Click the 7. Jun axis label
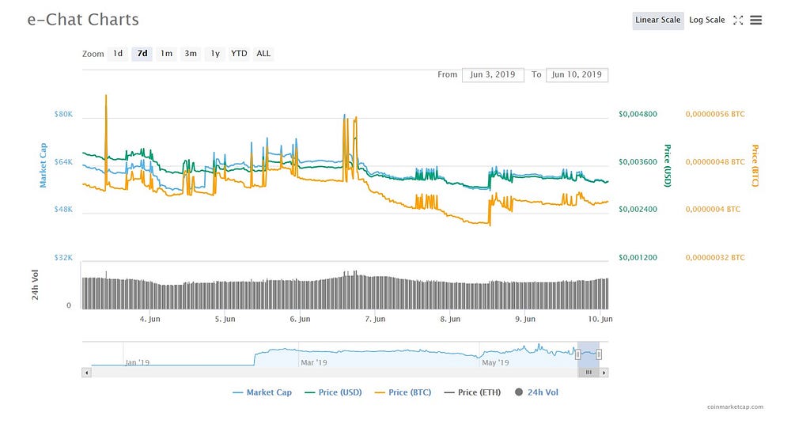The height and width of the screenshot is (424, 791). [375, 319]
